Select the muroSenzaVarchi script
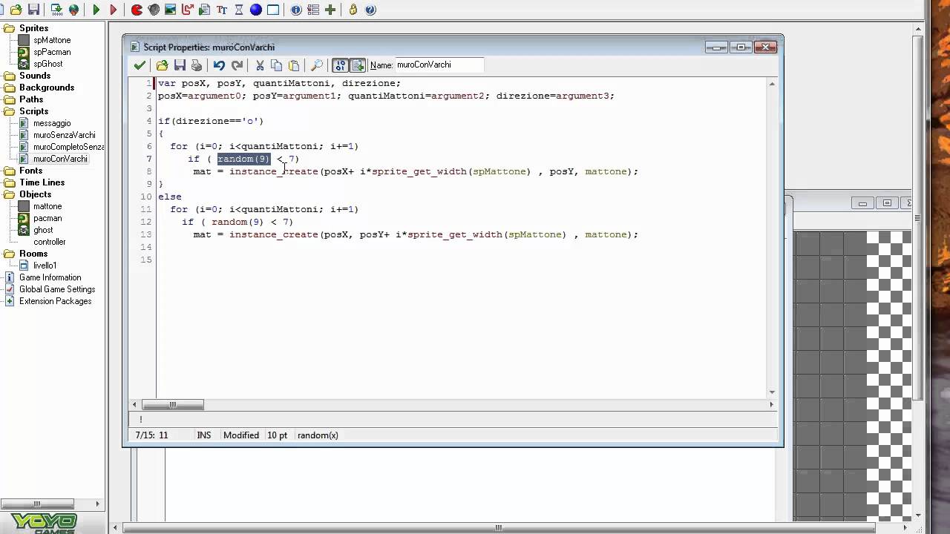The image size is (950, 534). 64,135
